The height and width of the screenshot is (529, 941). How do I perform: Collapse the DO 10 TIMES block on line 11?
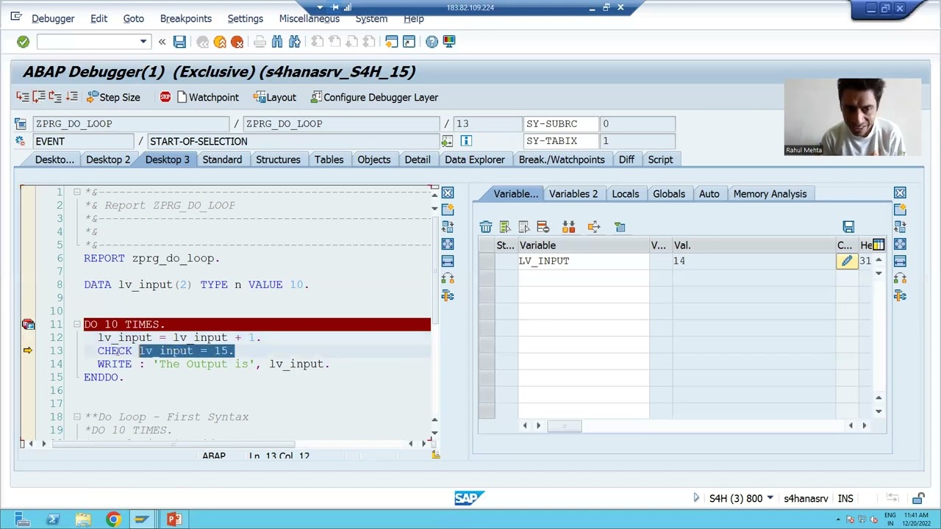[x=76, y=324]
